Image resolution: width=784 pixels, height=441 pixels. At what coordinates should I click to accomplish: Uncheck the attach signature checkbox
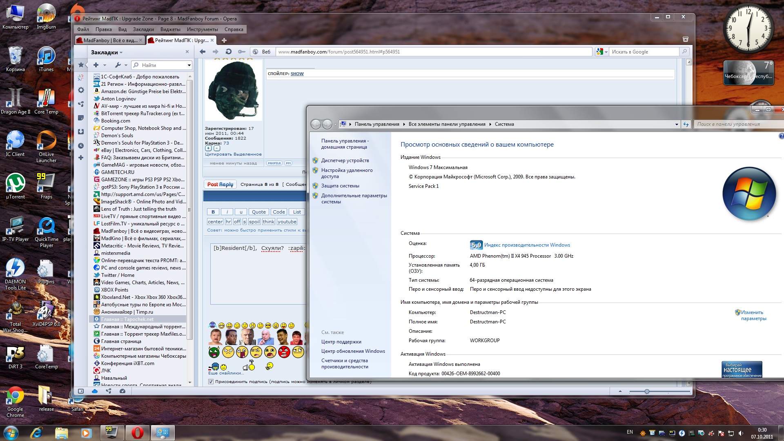pos(211,382)
